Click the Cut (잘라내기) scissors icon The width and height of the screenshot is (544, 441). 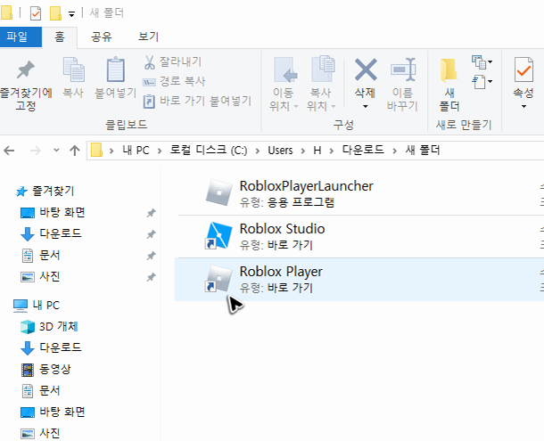coord(149,62)
